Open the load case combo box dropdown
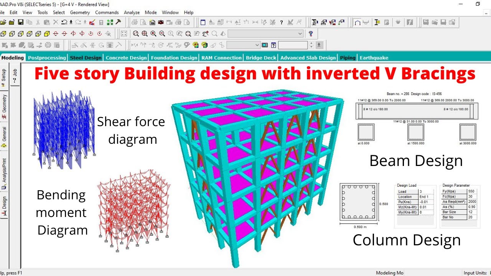The image size is (491, 276). [x=258, y=45]
